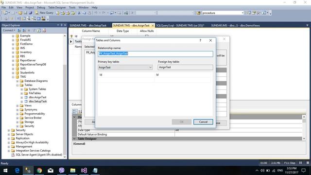Image resolution: width=311 pixels, height=175 pixels.
Task: Click the Manage Indexes and Keys icon
Action: [24, 18]
